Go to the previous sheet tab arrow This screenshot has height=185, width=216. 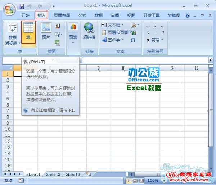(x=10, y=174)
